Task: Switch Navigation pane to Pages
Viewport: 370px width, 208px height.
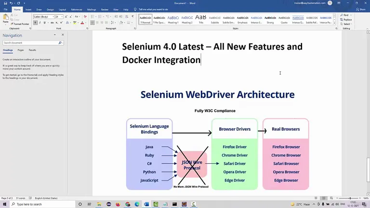Action: click(x=21, y=50)
